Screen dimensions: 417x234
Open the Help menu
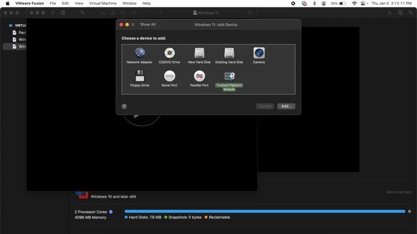[x=146, y=3]
